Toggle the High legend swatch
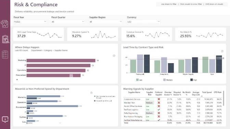The height and width of the screenshot is (129, 230). click(191, 80)
